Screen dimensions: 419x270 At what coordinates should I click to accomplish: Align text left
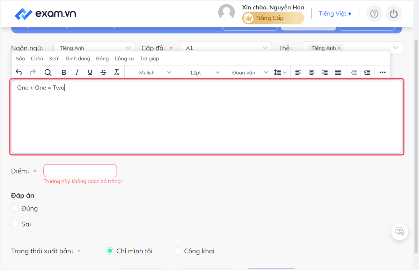pyautogui.click(x=298, y=72)
